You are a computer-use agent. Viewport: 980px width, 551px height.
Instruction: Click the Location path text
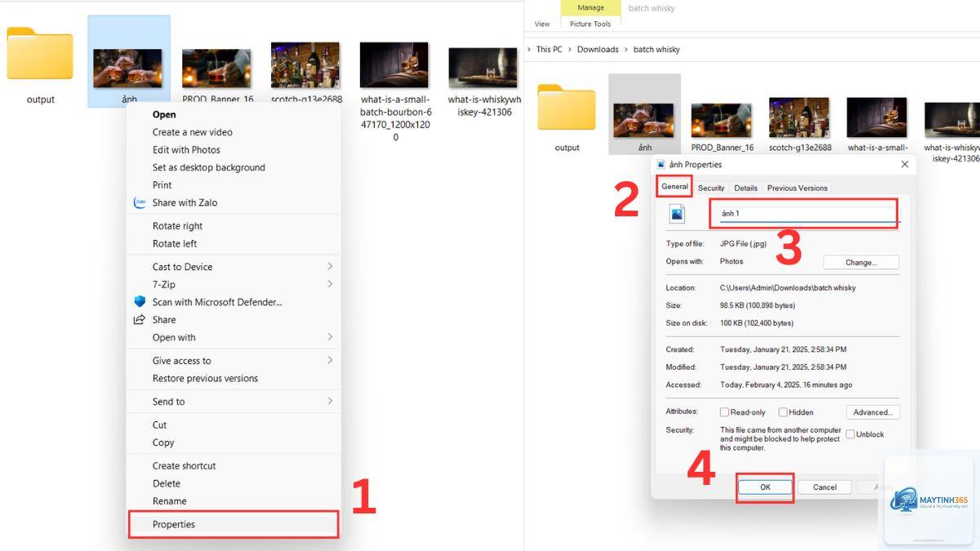point(787,287)
